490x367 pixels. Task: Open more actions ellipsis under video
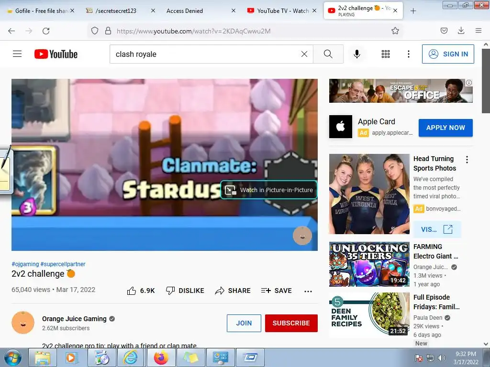(x=308, y=291)
